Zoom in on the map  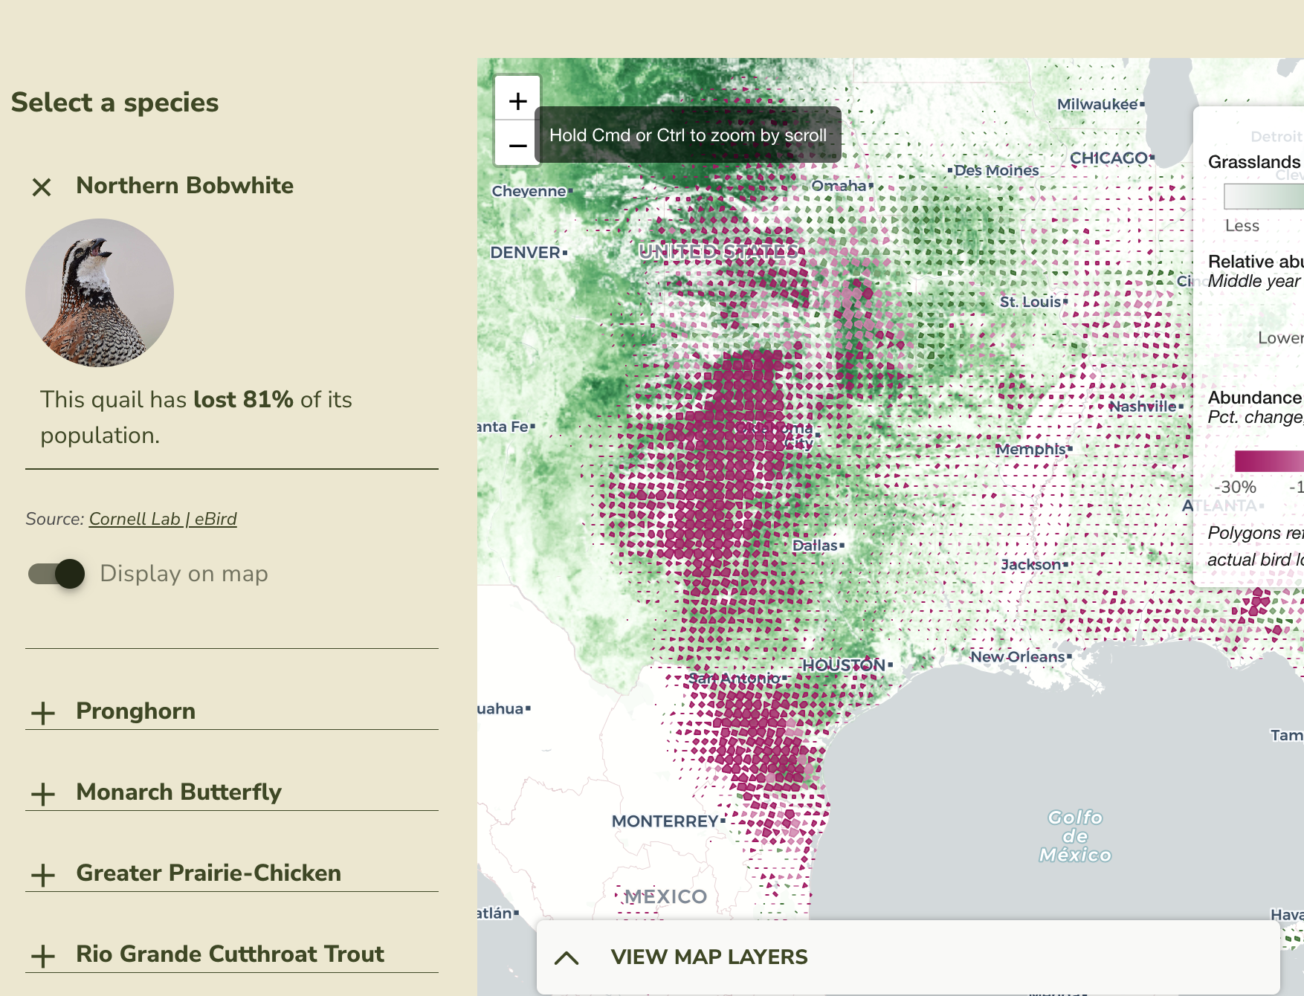[x=517, y=100]
